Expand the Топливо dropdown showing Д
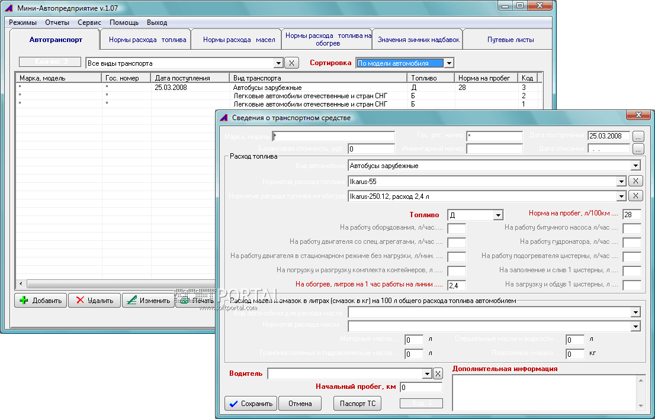The width and height of the screenshot is (655, 419). (498, 215)
